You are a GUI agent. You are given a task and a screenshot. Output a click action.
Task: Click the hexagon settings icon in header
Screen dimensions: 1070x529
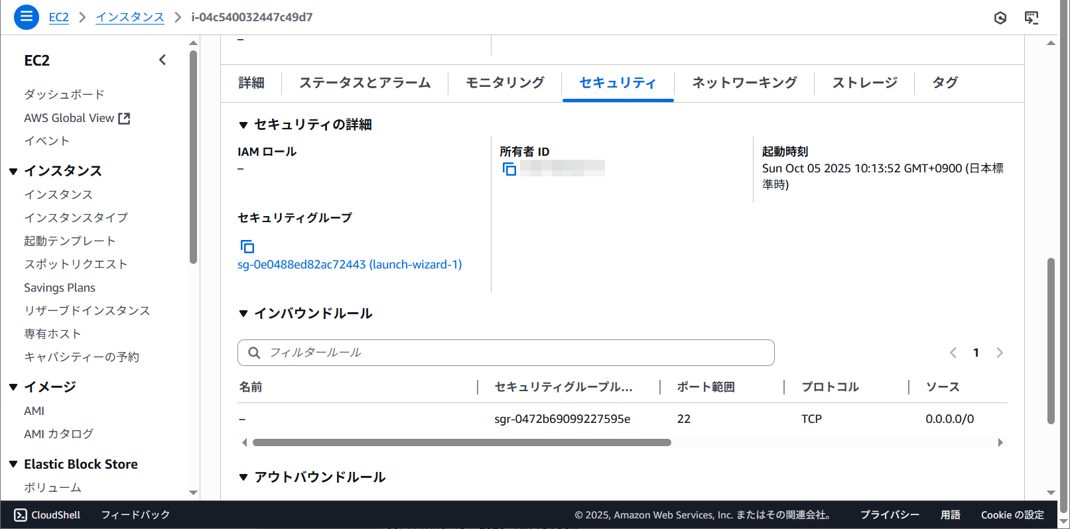[x=1000, y=18]
